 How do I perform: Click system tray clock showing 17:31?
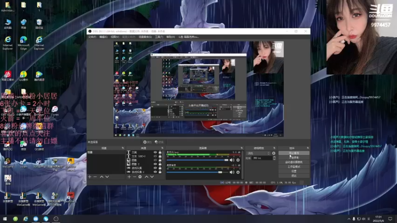tap(378, 219)
